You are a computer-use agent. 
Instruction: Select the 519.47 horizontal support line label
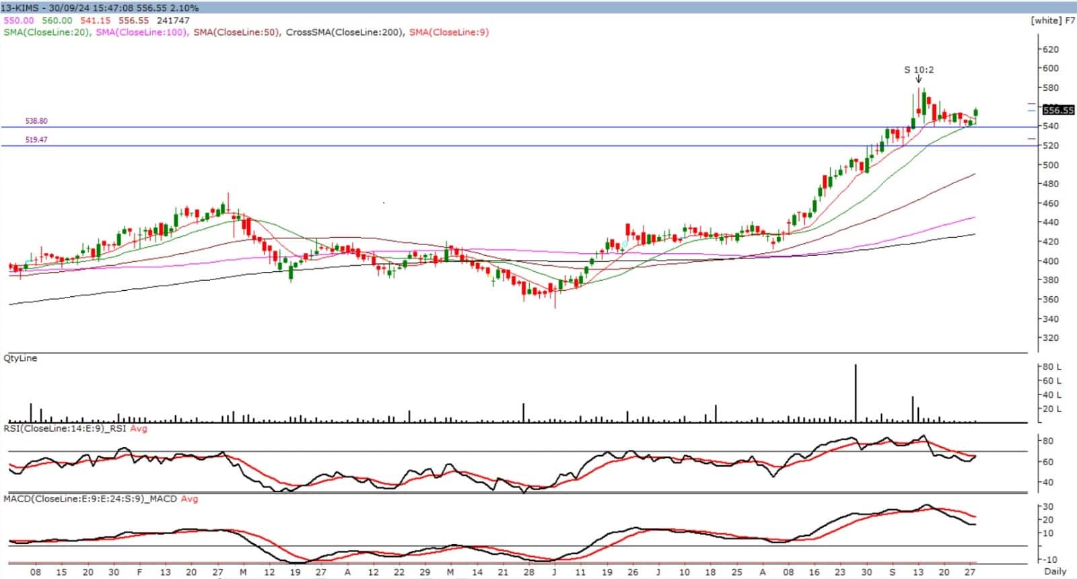click(36, 140)
